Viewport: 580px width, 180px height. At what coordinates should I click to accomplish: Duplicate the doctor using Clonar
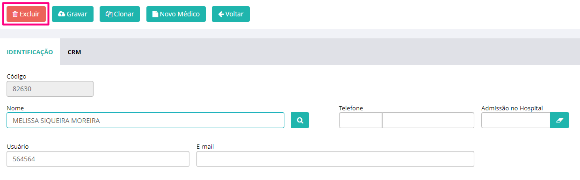(120, 14)
